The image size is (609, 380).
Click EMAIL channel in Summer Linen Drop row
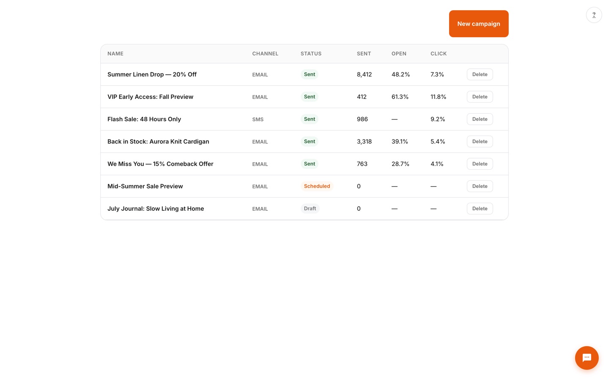(x=260, y=75)
